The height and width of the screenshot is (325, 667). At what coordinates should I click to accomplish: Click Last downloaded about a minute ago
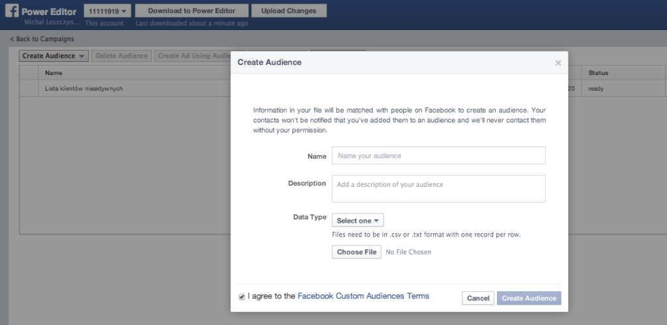click(192, 23)
